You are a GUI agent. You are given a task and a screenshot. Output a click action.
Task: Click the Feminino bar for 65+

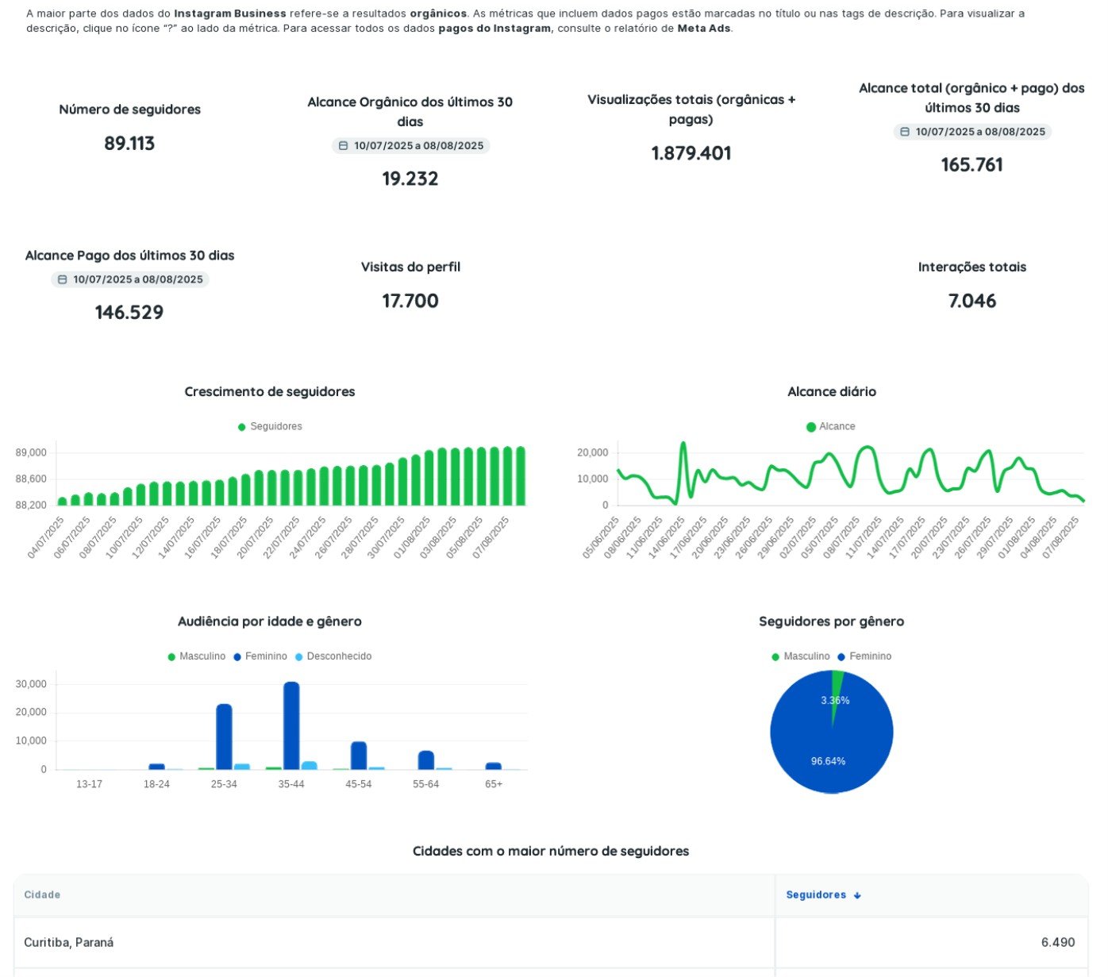[494, 766]
